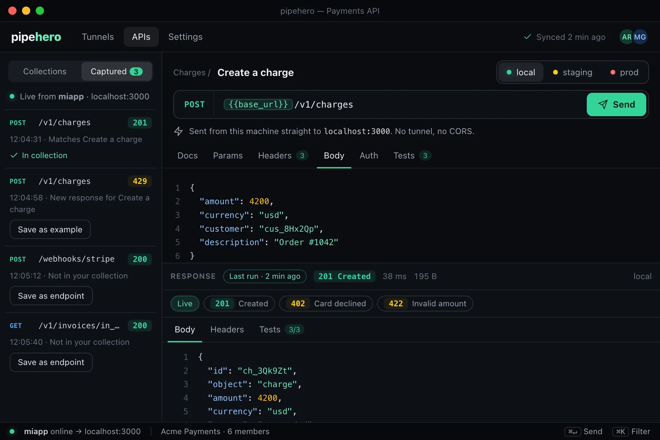Open the request Tests tab
Image resolution: width=660 pixels, height=440 pixels.
click(x=412, y=156)
